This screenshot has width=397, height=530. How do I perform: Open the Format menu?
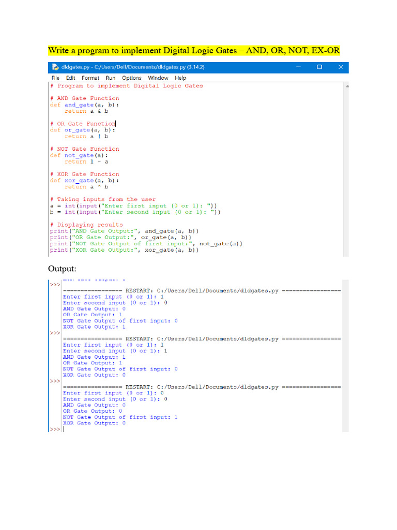[x=90, y=78]
